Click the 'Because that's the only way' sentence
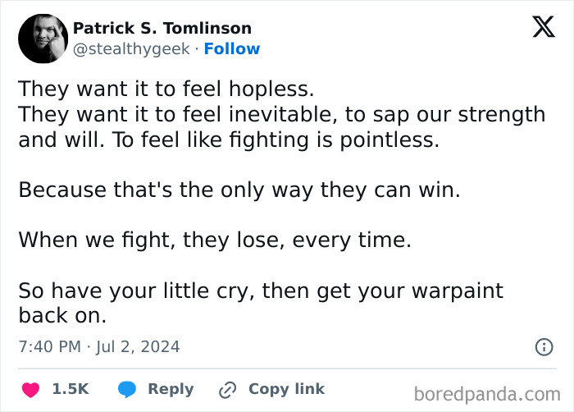The image size is (574, 412). coord(239,190)
